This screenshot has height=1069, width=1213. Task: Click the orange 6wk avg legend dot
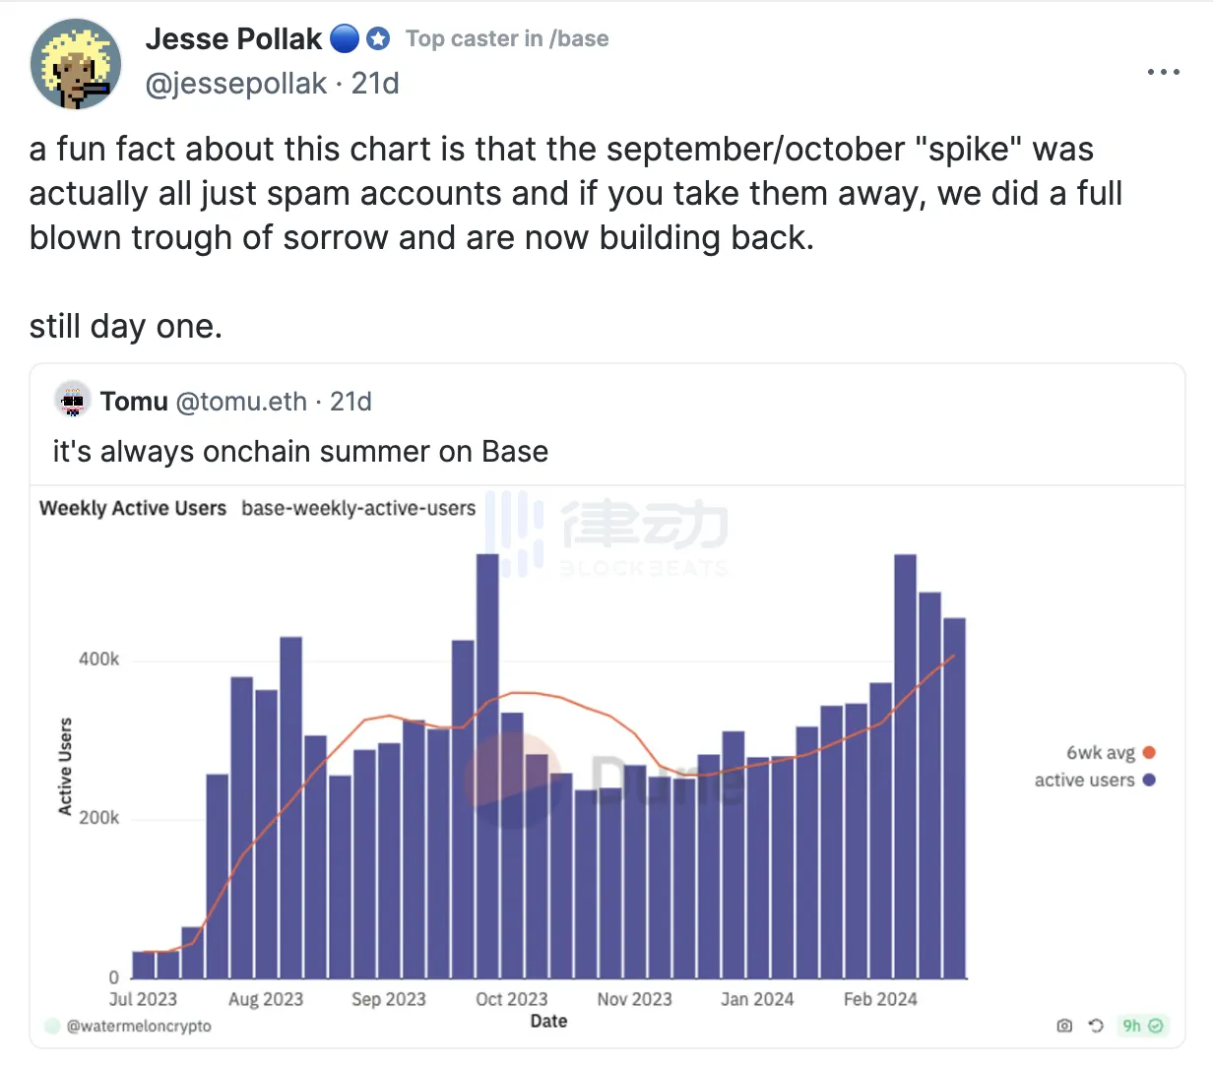1149,753
